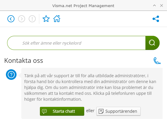Click the blue question mark circle icon
Viewport: 167px width, 123px height.
[x=11, y=75]
